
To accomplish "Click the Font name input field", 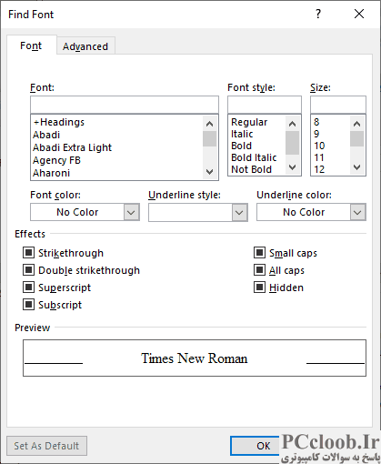I will coord(125,105).
